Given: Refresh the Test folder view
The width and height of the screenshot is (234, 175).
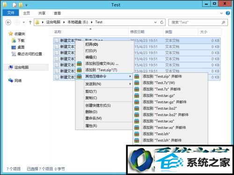Looking at the screenshot, I should [162, 22].
